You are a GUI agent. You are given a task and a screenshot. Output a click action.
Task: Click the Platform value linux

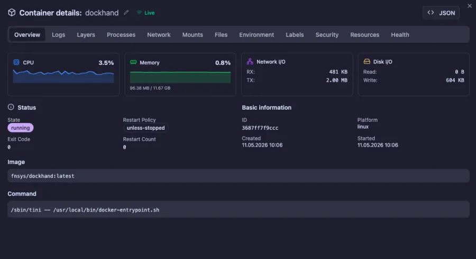(363, 127)
